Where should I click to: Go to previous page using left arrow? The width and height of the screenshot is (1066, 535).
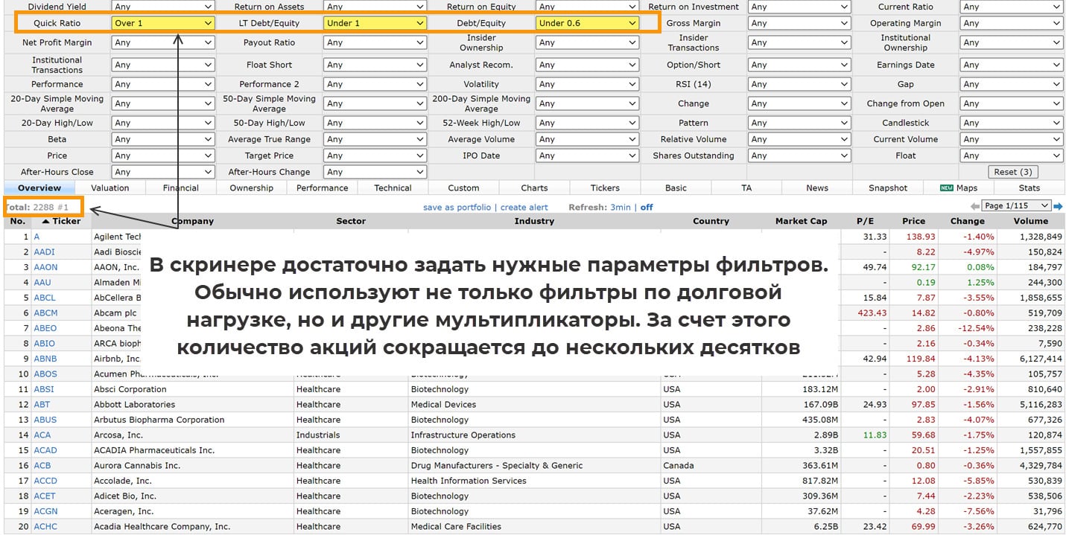[x=974, y=206]
